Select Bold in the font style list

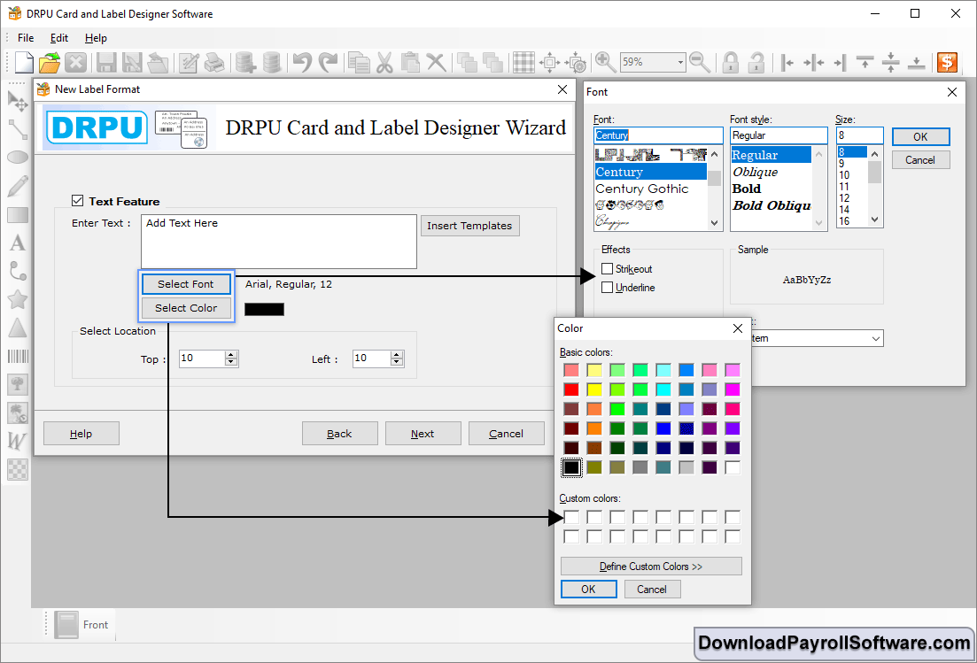(747, 189)
